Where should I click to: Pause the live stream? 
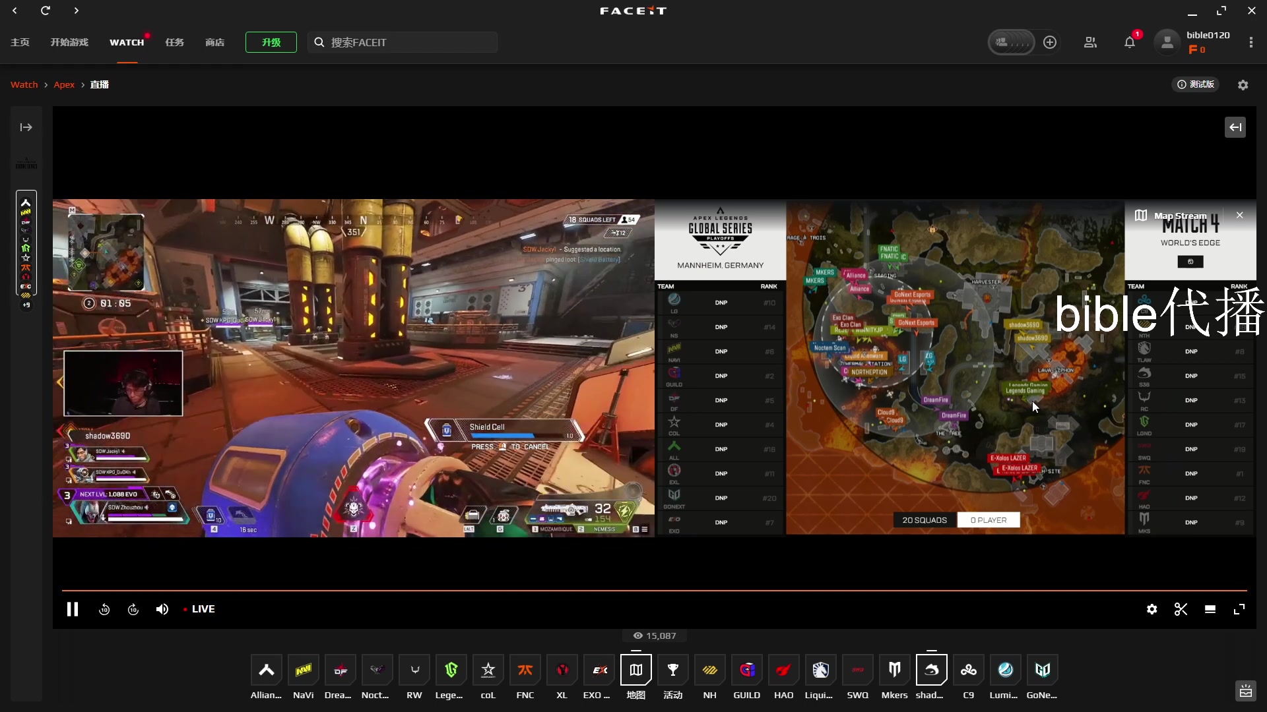(x=73, y=609)
